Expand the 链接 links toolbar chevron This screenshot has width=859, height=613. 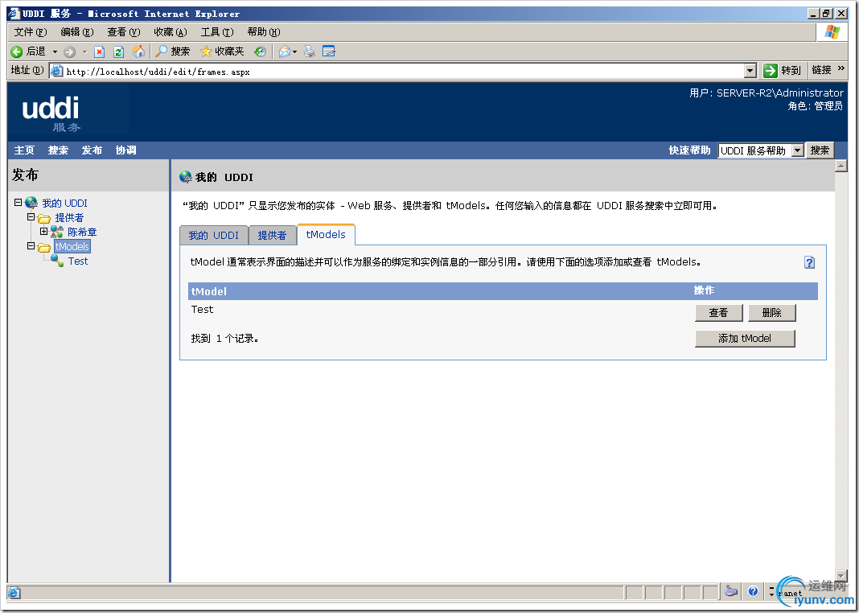click(x=841, y=69)
